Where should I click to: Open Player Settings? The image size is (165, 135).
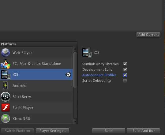[52, 131]
